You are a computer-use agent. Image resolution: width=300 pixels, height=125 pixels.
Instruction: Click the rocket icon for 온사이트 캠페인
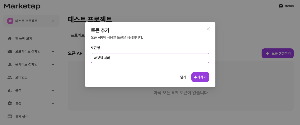click(x=10, y=64)
